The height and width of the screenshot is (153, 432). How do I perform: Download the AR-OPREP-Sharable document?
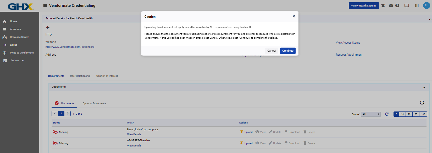click(292, 143)
